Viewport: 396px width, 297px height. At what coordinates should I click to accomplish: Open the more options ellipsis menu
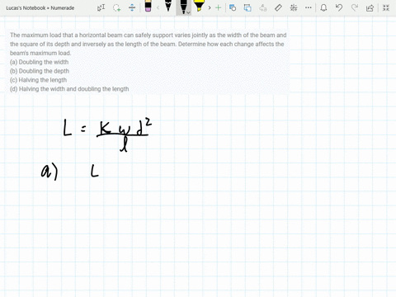click(x=309, y=7)
